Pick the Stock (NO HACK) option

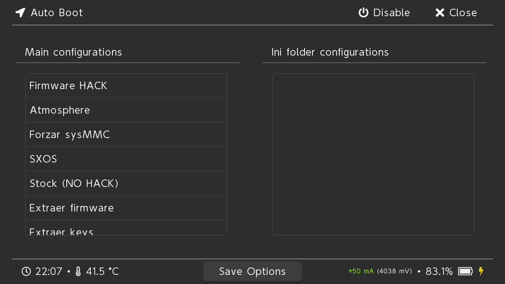click(126, 183)
